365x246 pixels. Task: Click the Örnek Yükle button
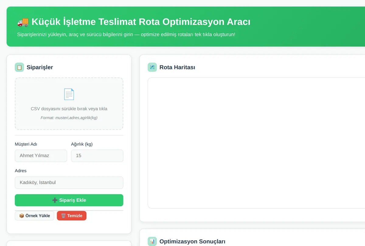click(x=34, y=216)
